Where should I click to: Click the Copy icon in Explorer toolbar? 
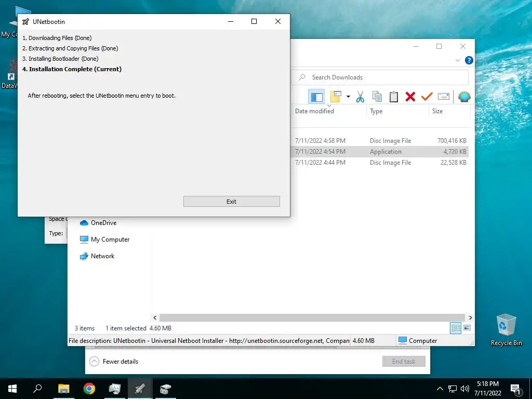(x=377, y=97)
